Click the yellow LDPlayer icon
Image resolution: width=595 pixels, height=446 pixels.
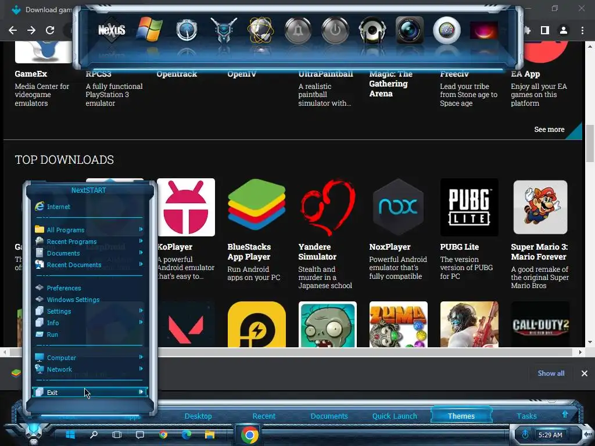pyautogui.click(x=256, y=324)
